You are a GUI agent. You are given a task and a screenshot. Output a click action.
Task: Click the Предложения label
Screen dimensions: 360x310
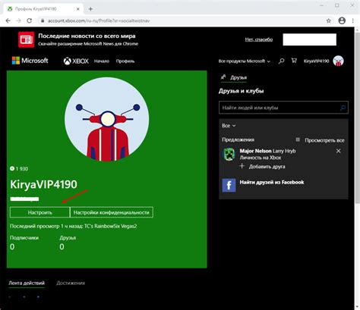(x=238, y=139)
